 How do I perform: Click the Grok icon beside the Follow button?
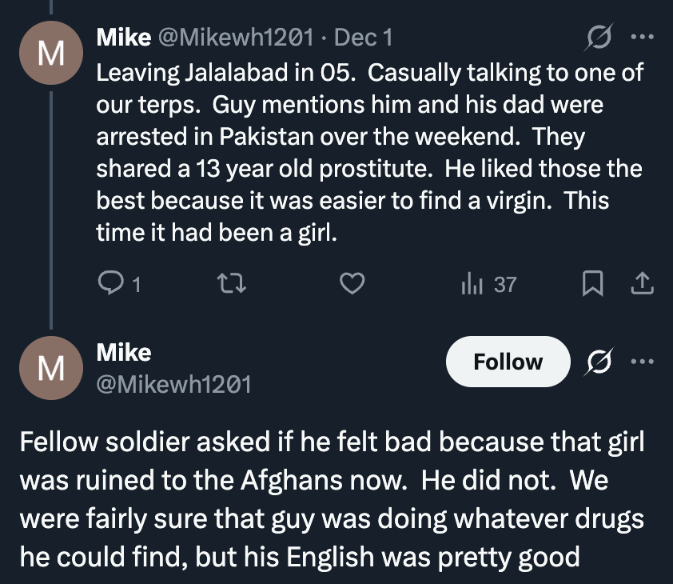(x=597, y=362)
